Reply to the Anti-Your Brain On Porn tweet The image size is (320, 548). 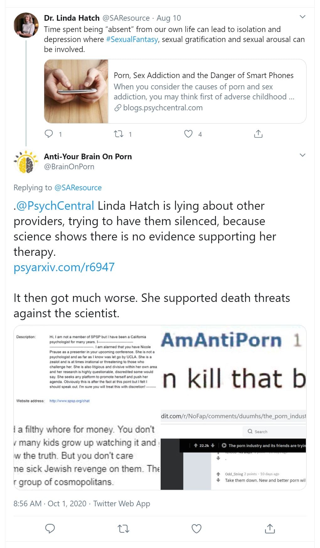pos(50,528)
